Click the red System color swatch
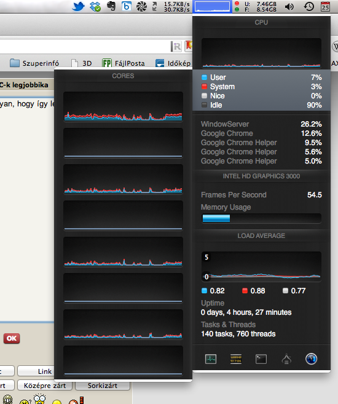Screen dimensions: 338x404 (x=205, y=87)
